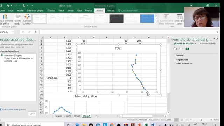Click the Excel icon in taskbar

146,125
